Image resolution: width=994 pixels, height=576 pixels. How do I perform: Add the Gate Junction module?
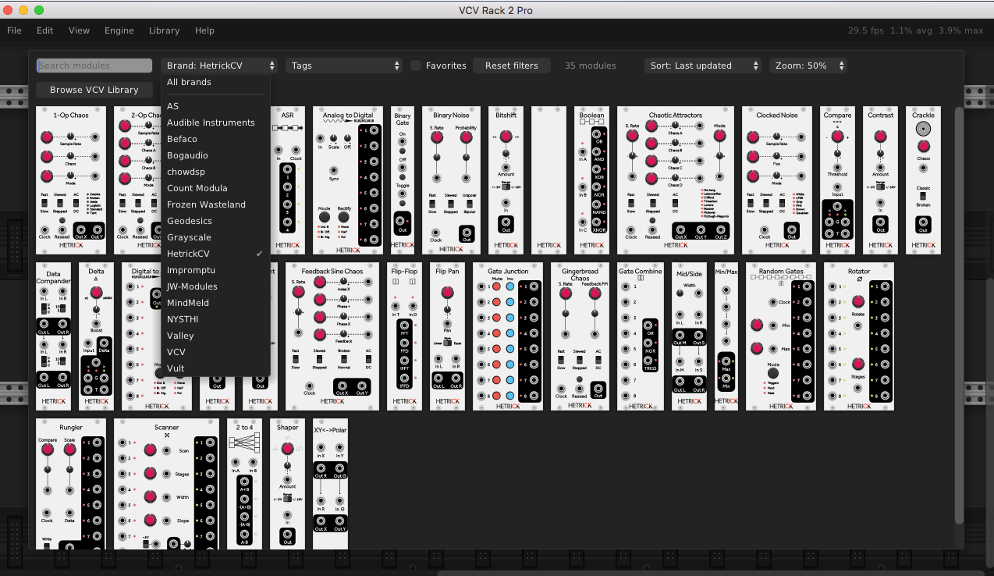[x=508, y=336]
